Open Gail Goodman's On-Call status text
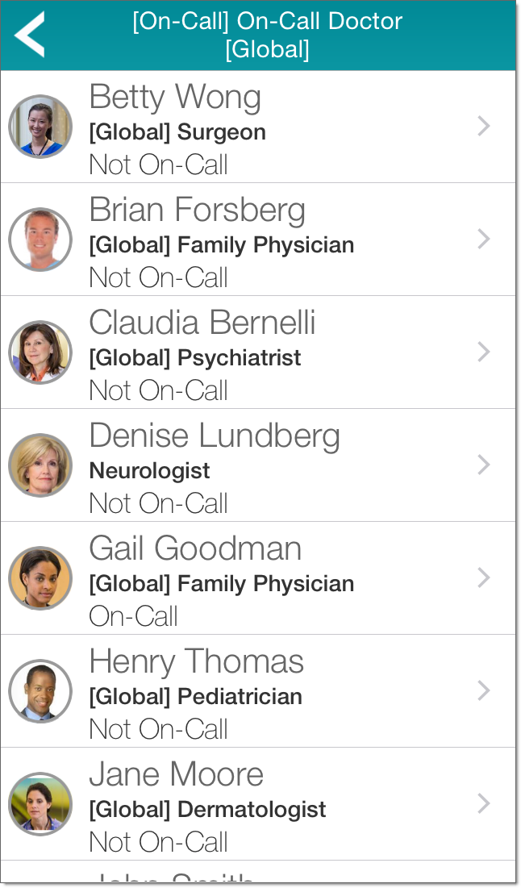 [134, 616]
